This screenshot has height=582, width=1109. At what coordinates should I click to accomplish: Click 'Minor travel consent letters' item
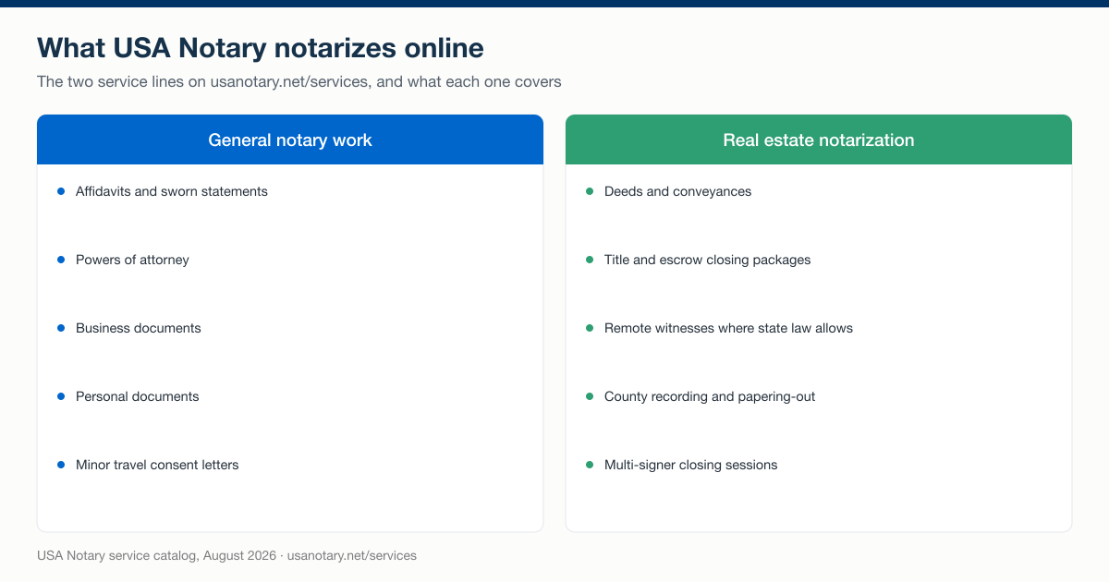point(157,465)
